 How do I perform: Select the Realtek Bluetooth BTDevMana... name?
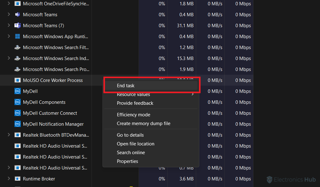56,135
